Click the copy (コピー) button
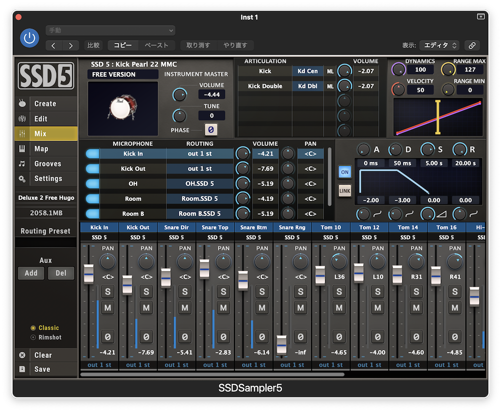Image resolution: width=501 pixels, height=412 pixels. (x=123, y=46)
